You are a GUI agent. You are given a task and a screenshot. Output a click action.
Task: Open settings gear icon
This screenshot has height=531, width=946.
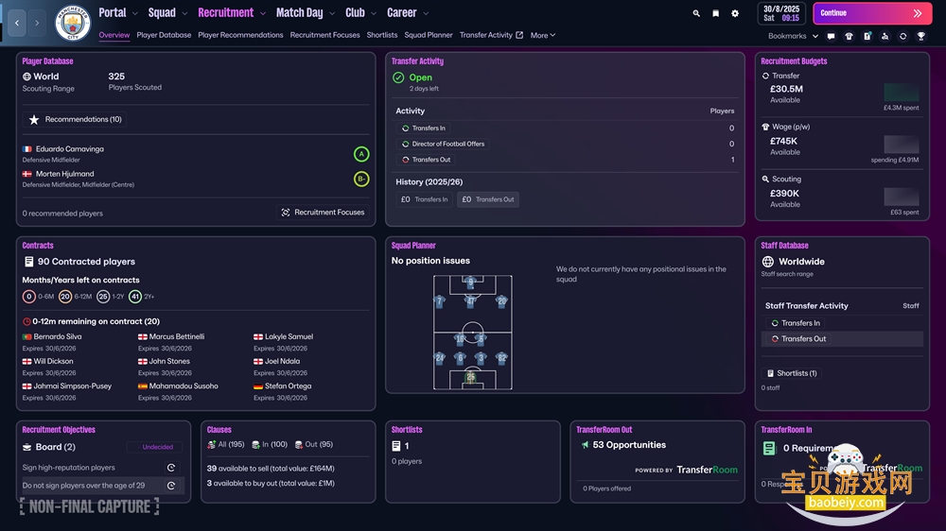735,13
